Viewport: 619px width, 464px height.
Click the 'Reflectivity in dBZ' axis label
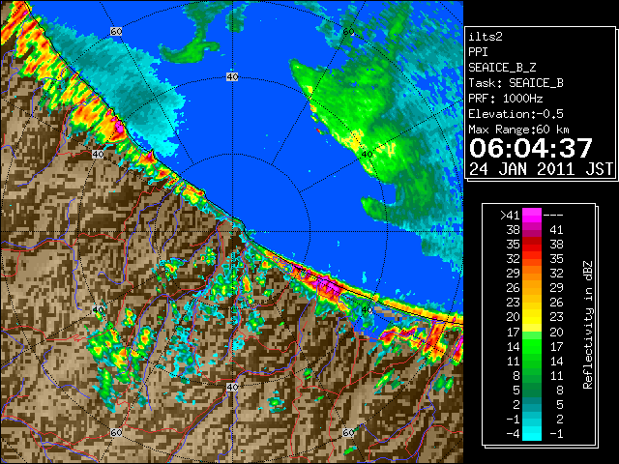(588, 325)
